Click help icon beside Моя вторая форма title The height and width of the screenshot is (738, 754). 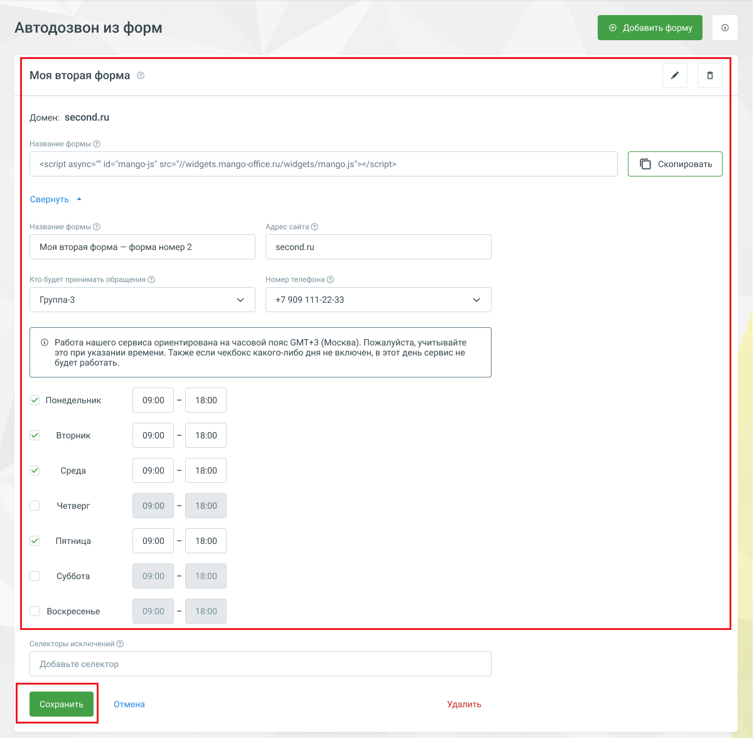[x=141, y=75]
